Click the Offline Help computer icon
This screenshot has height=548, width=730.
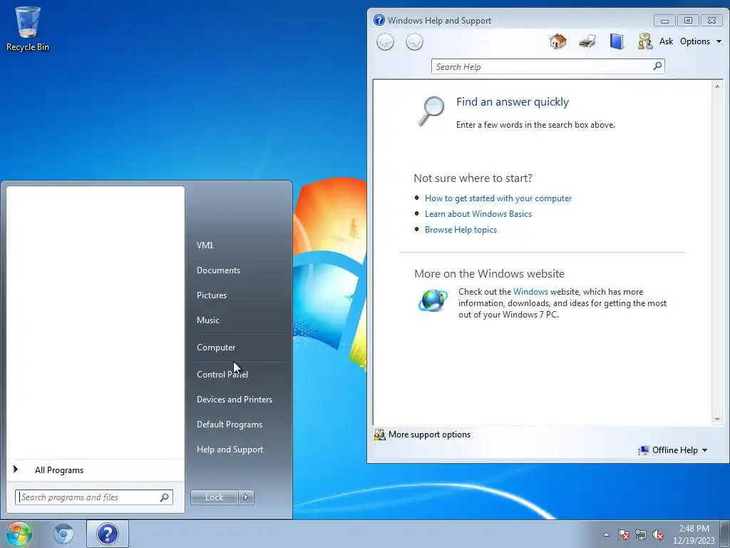click(644, 450)
